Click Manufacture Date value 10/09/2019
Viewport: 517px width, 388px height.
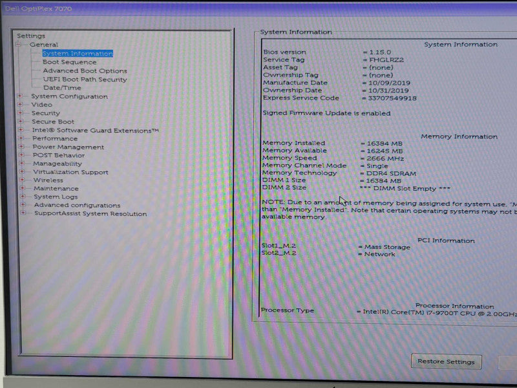390,83
